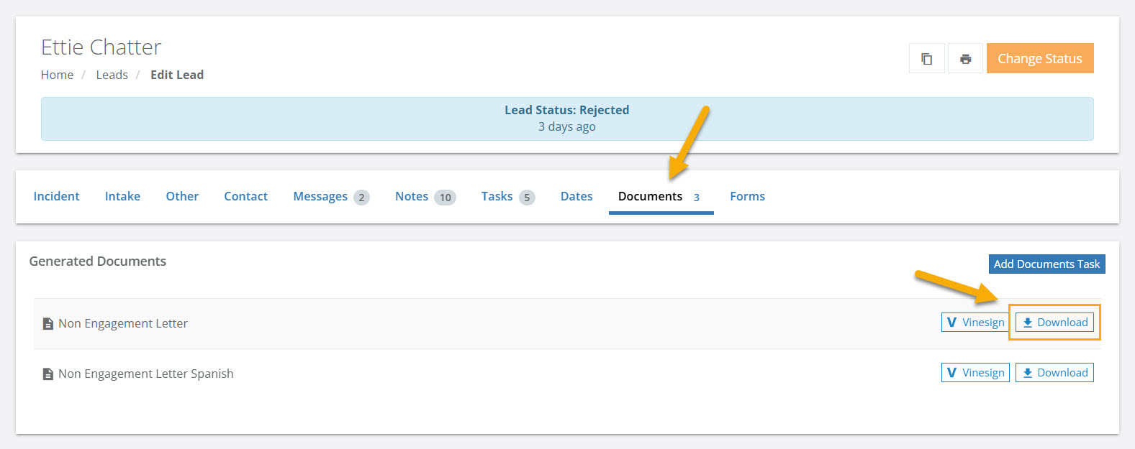1135x449 pixels.
Task: Click the print icon button
Action: tap(965, 59)
